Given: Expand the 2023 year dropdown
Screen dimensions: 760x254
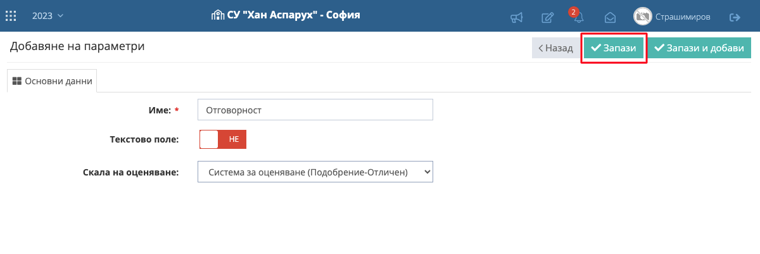Looking at the screenshot, I should 47,16.
